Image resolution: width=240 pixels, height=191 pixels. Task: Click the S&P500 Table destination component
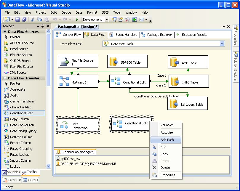click(x=127, y=61)
